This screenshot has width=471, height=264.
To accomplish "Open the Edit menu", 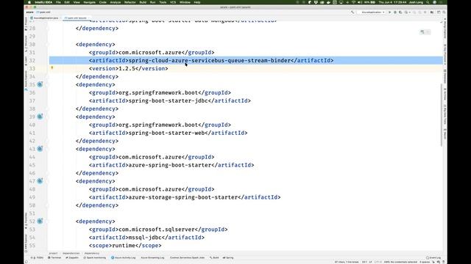I will pyautogui.click(x=67, y=2).
